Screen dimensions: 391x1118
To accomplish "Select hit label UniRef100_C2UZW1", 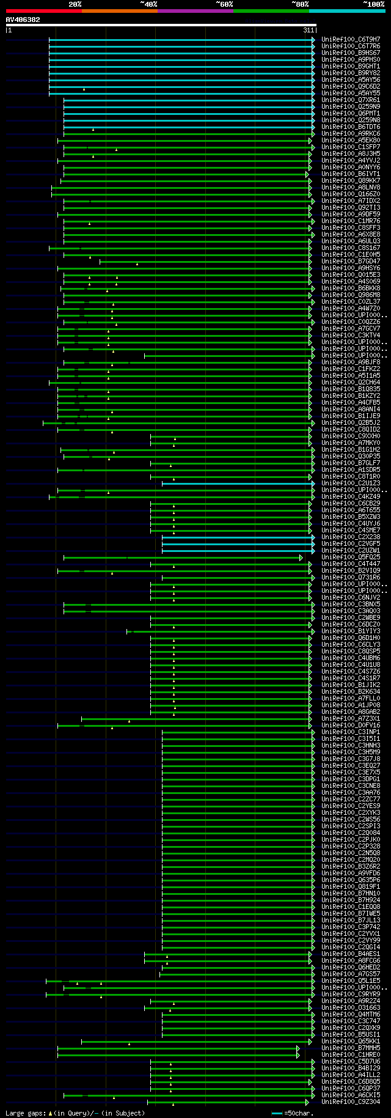I will click(351, 551).
